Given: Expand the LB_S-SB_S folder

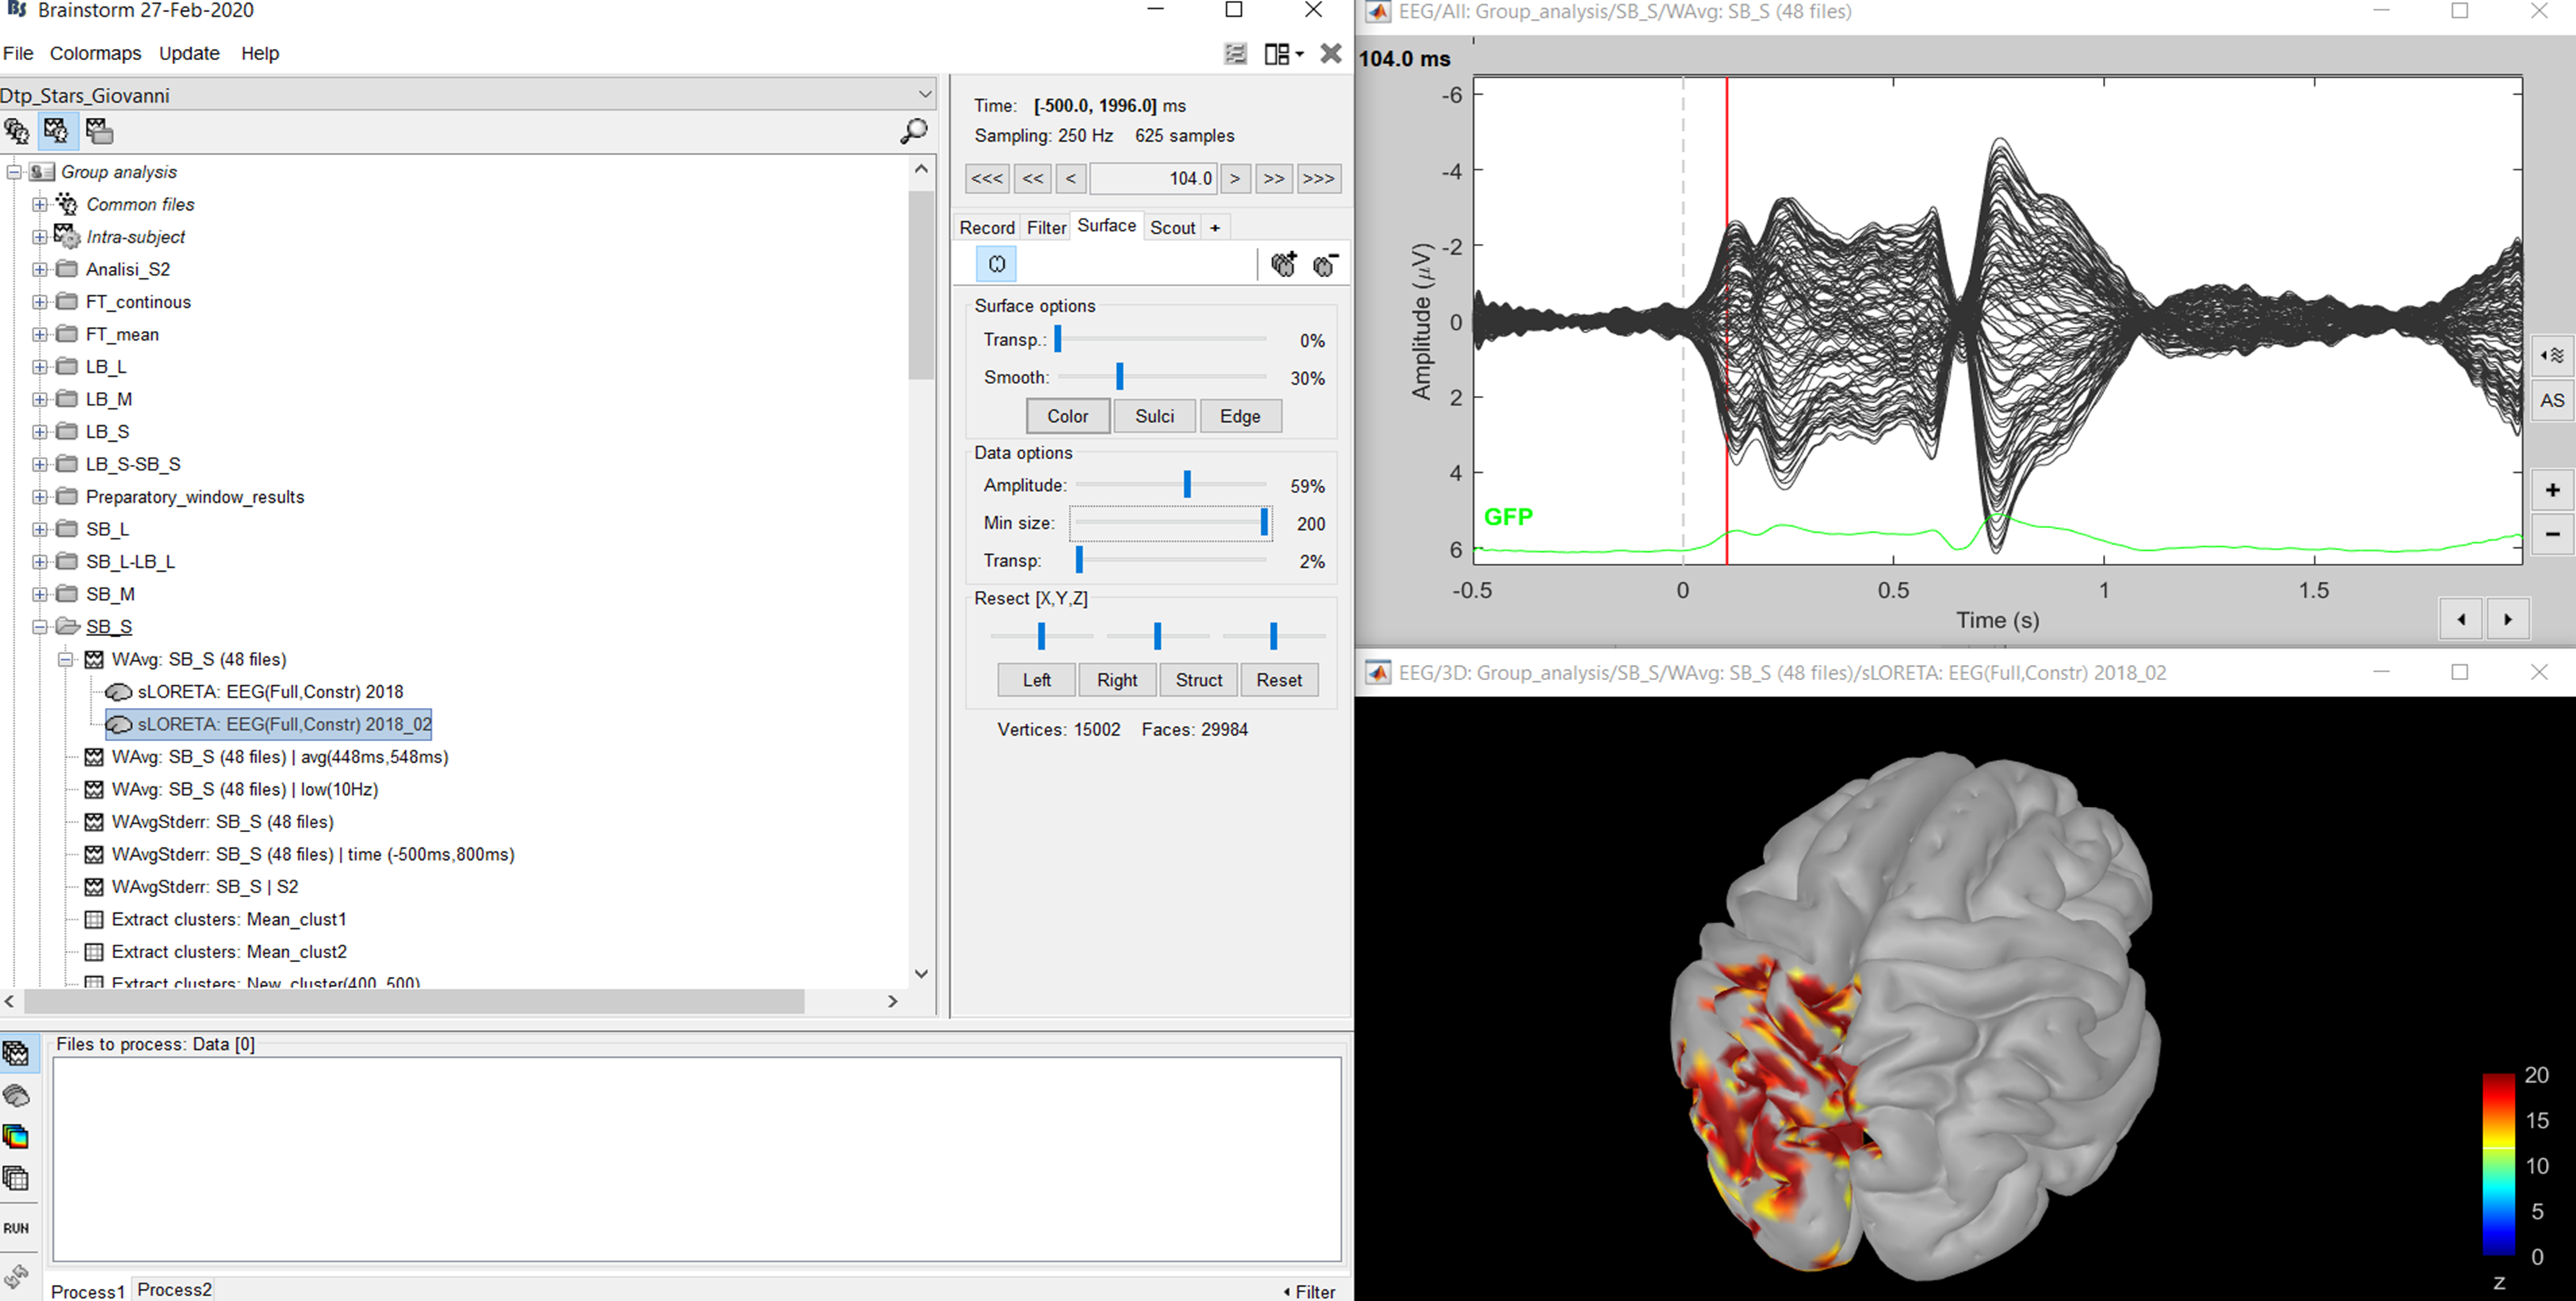Looking at the screenshot, I should point(40,465).
